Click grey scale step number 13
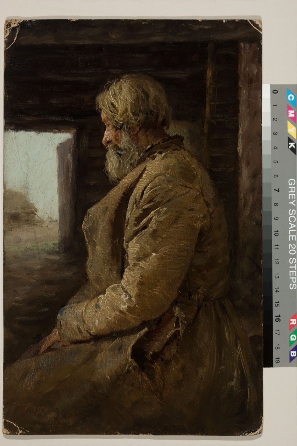297x446 pixels. click(x=276, y=276)
